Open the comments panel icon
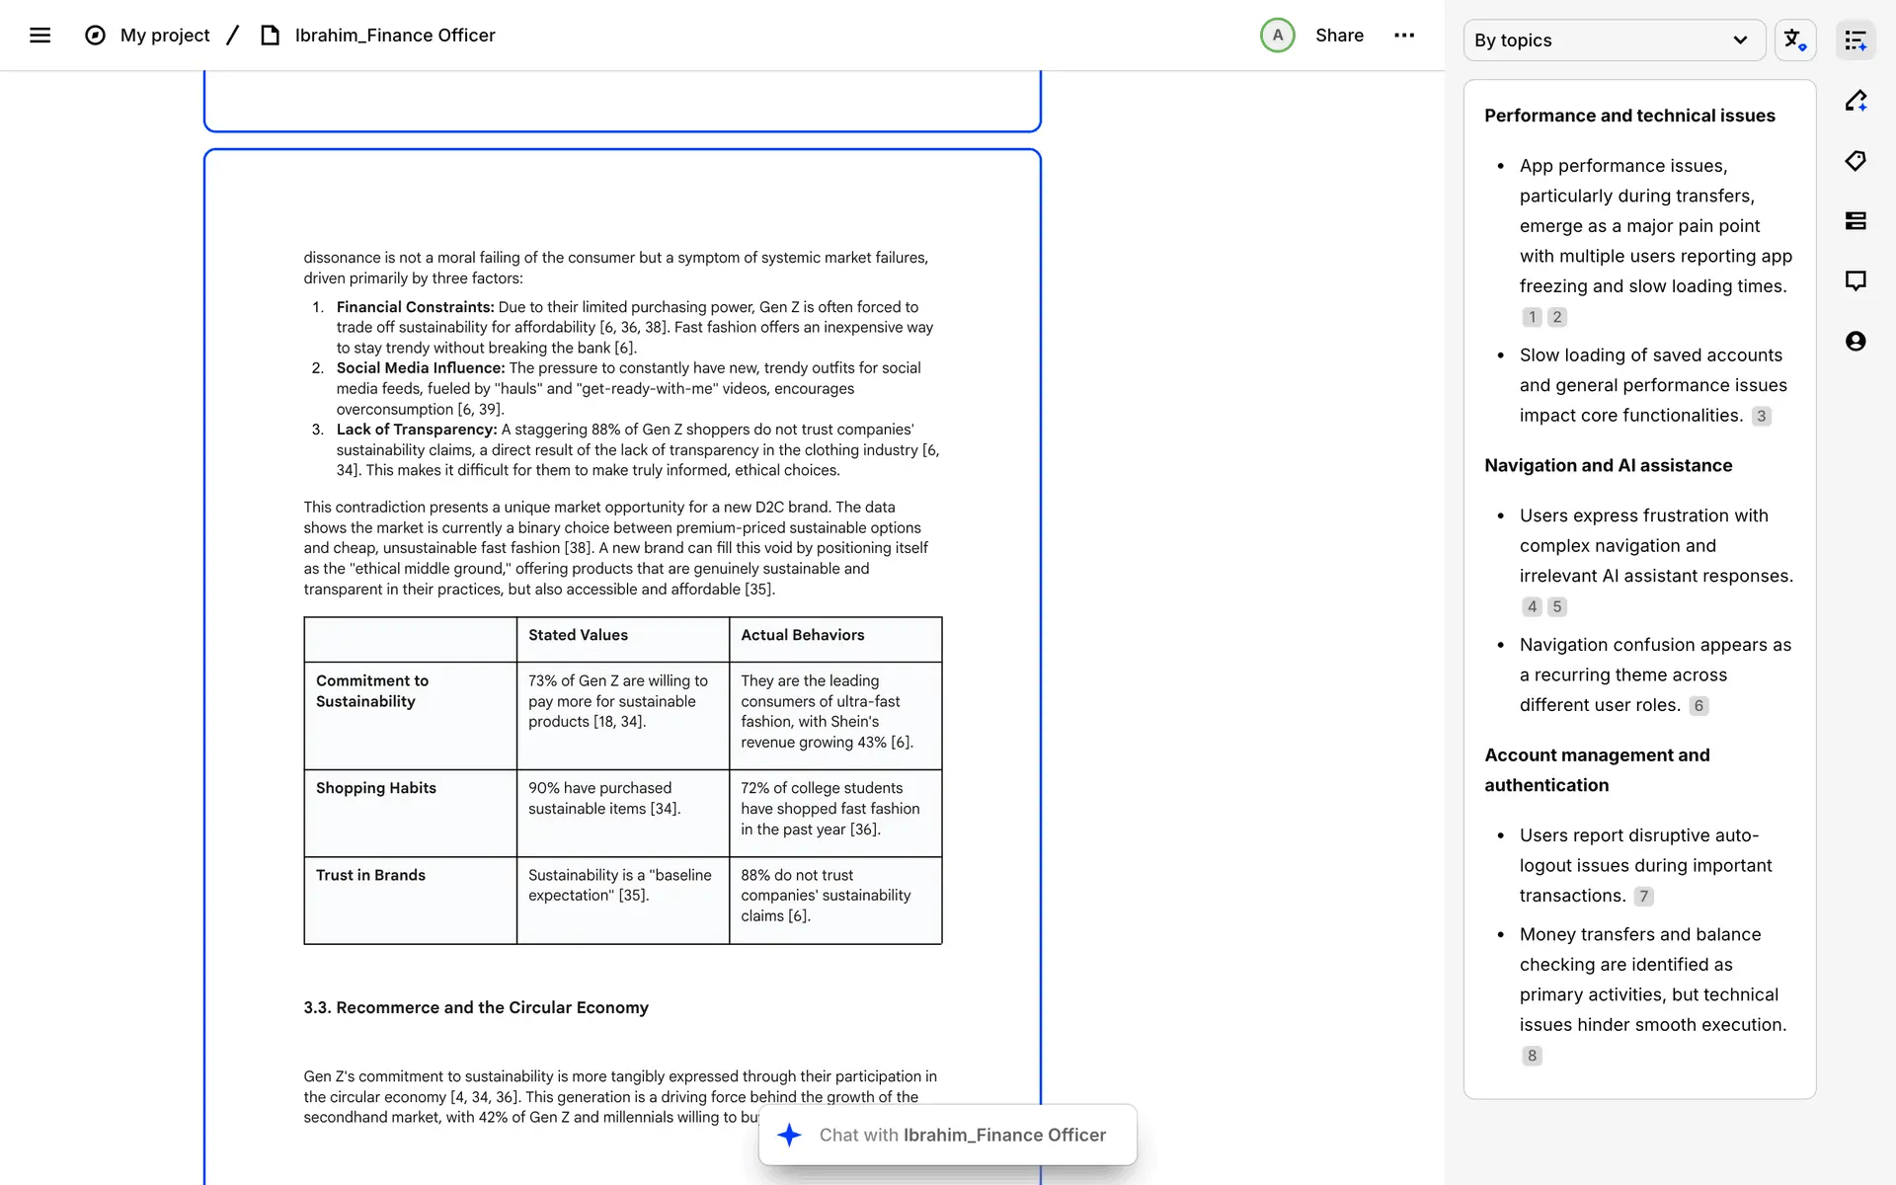Screen dimensions: 1896x1185 pyautogui.click(x=1856, y=281)
